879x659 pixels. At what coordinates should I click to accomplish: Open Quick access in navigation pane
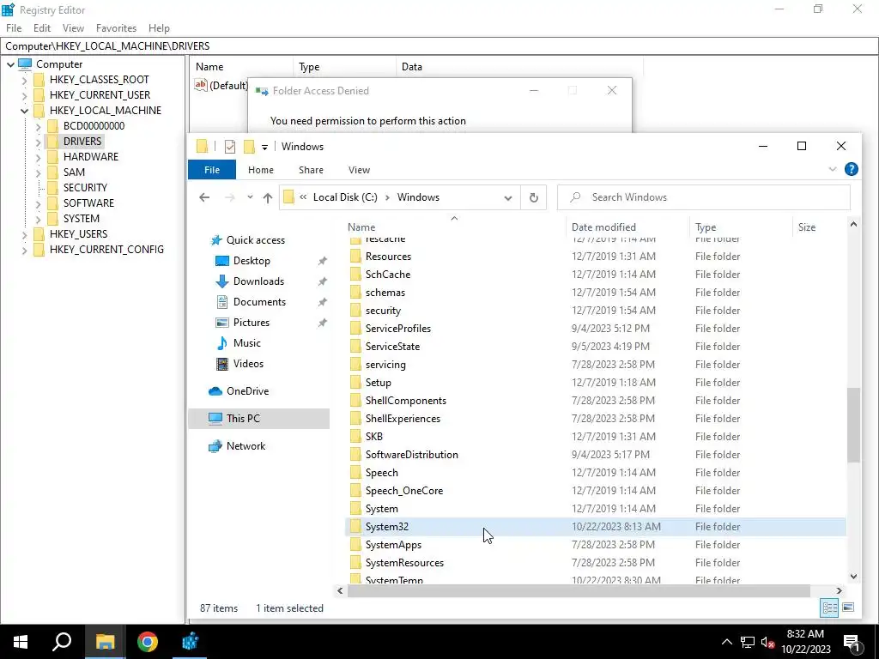tap(256, 240)
